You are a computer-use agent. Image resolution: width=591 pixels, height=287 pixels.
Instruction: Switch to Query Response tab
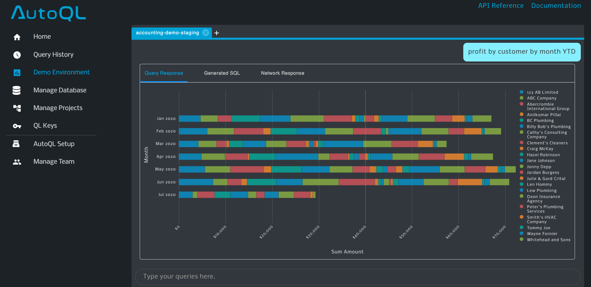click(164, 73)
